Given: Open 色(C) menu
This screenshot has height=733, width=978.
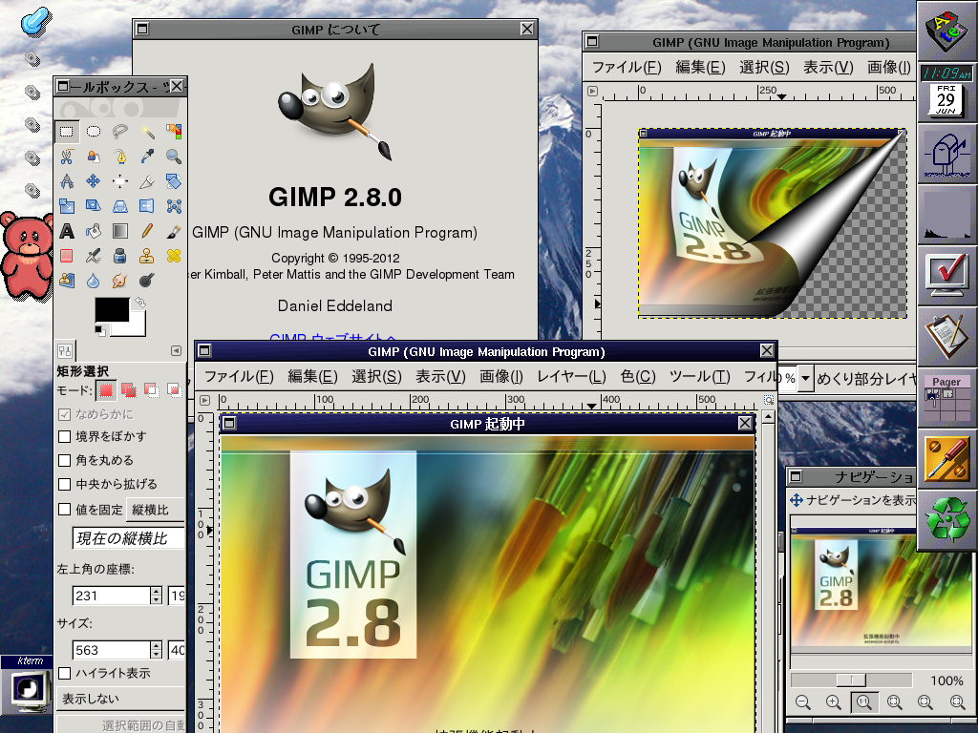Looking at the screenshot, I should pos(637,376).
